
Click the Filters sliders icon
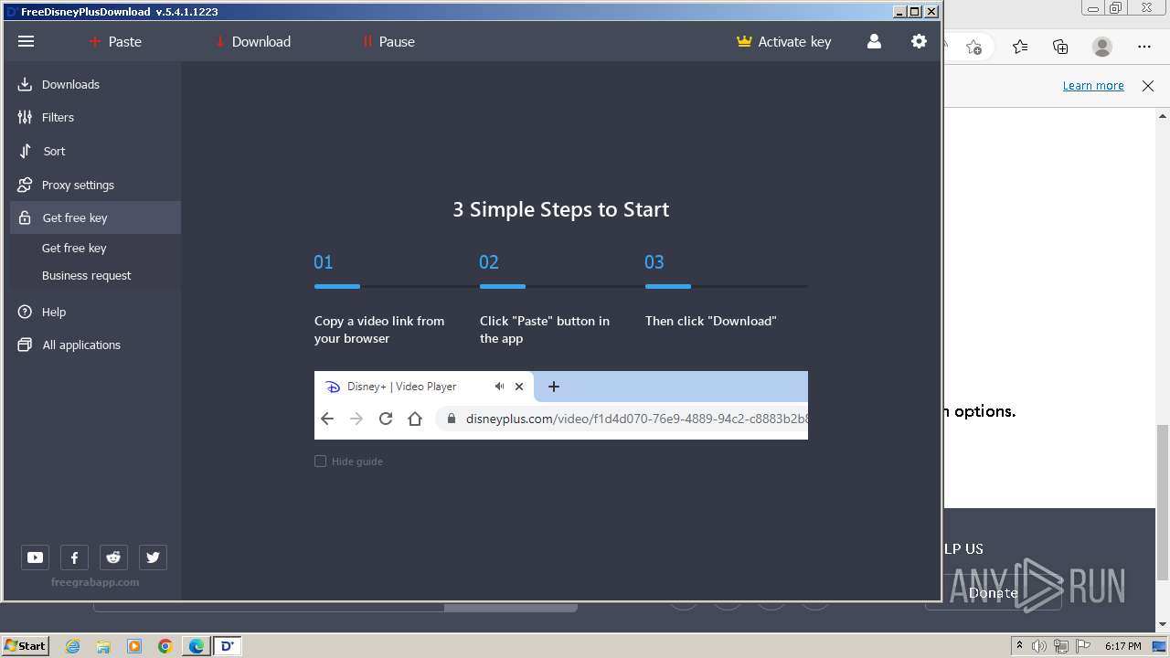point(25,117)
